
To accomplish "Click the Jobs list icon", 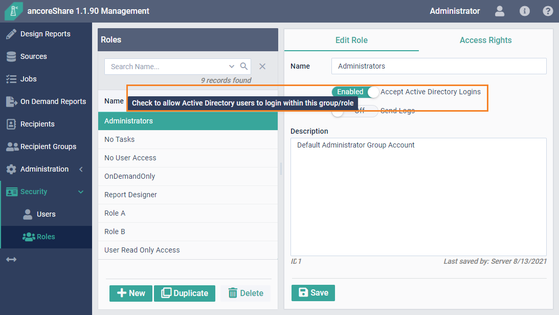I will 11,79.
